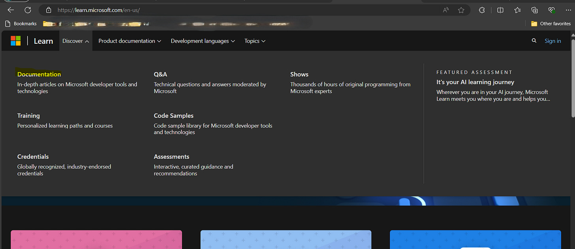This screenshot has height=249, width=575.
Task: Click "Interactive, curated guidance and recommendations" text
Action: click(x=194, y=170)
